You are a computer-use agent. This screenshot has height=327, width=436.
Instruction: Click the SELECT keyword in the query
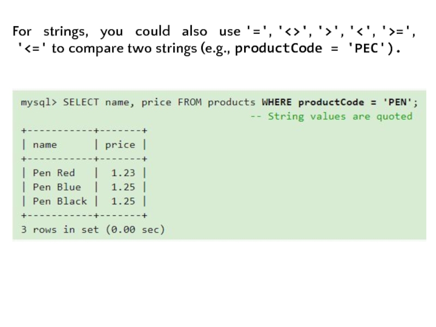pyautogui.click(x=81, y=102)
